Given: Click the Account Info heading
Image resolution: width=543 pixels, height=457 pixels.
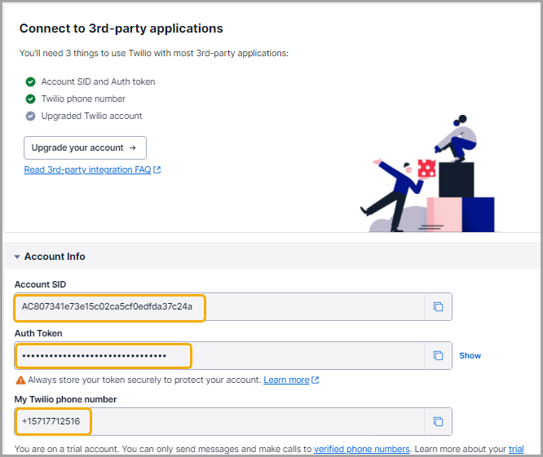Looking at the screenshot, I should [x=55, y=257].
